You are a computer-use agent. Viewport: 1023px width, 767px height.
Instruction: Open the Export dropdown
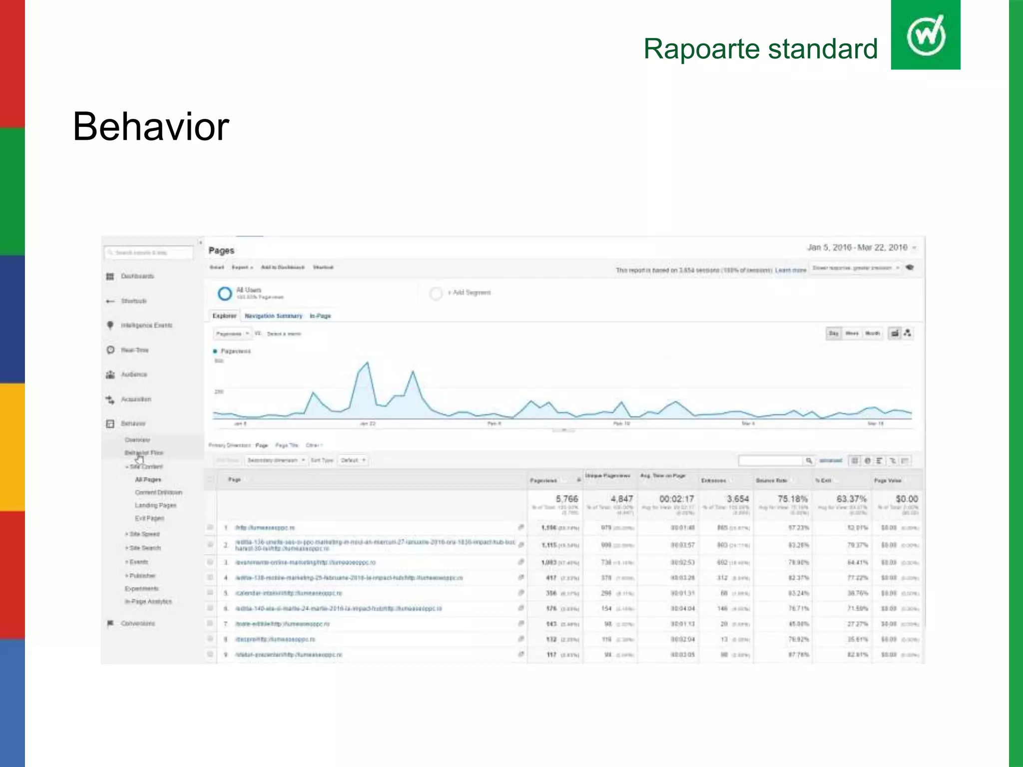click(242, 268)
